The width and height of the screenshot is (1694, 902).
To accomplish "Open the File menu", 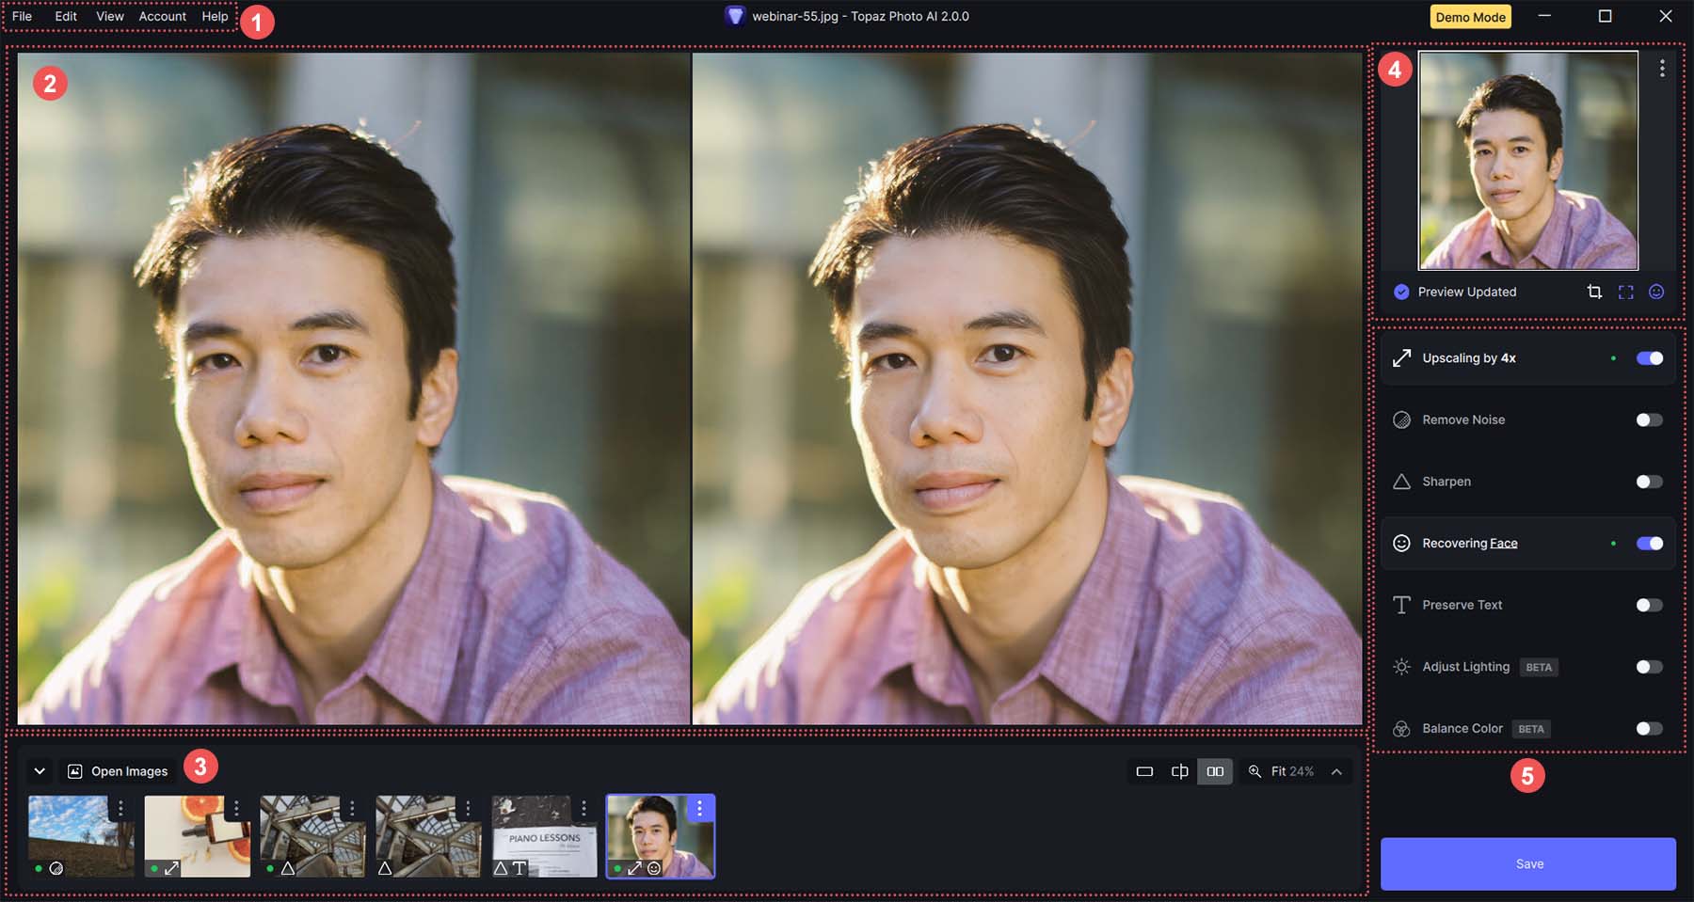I will [x=22, y=16].
